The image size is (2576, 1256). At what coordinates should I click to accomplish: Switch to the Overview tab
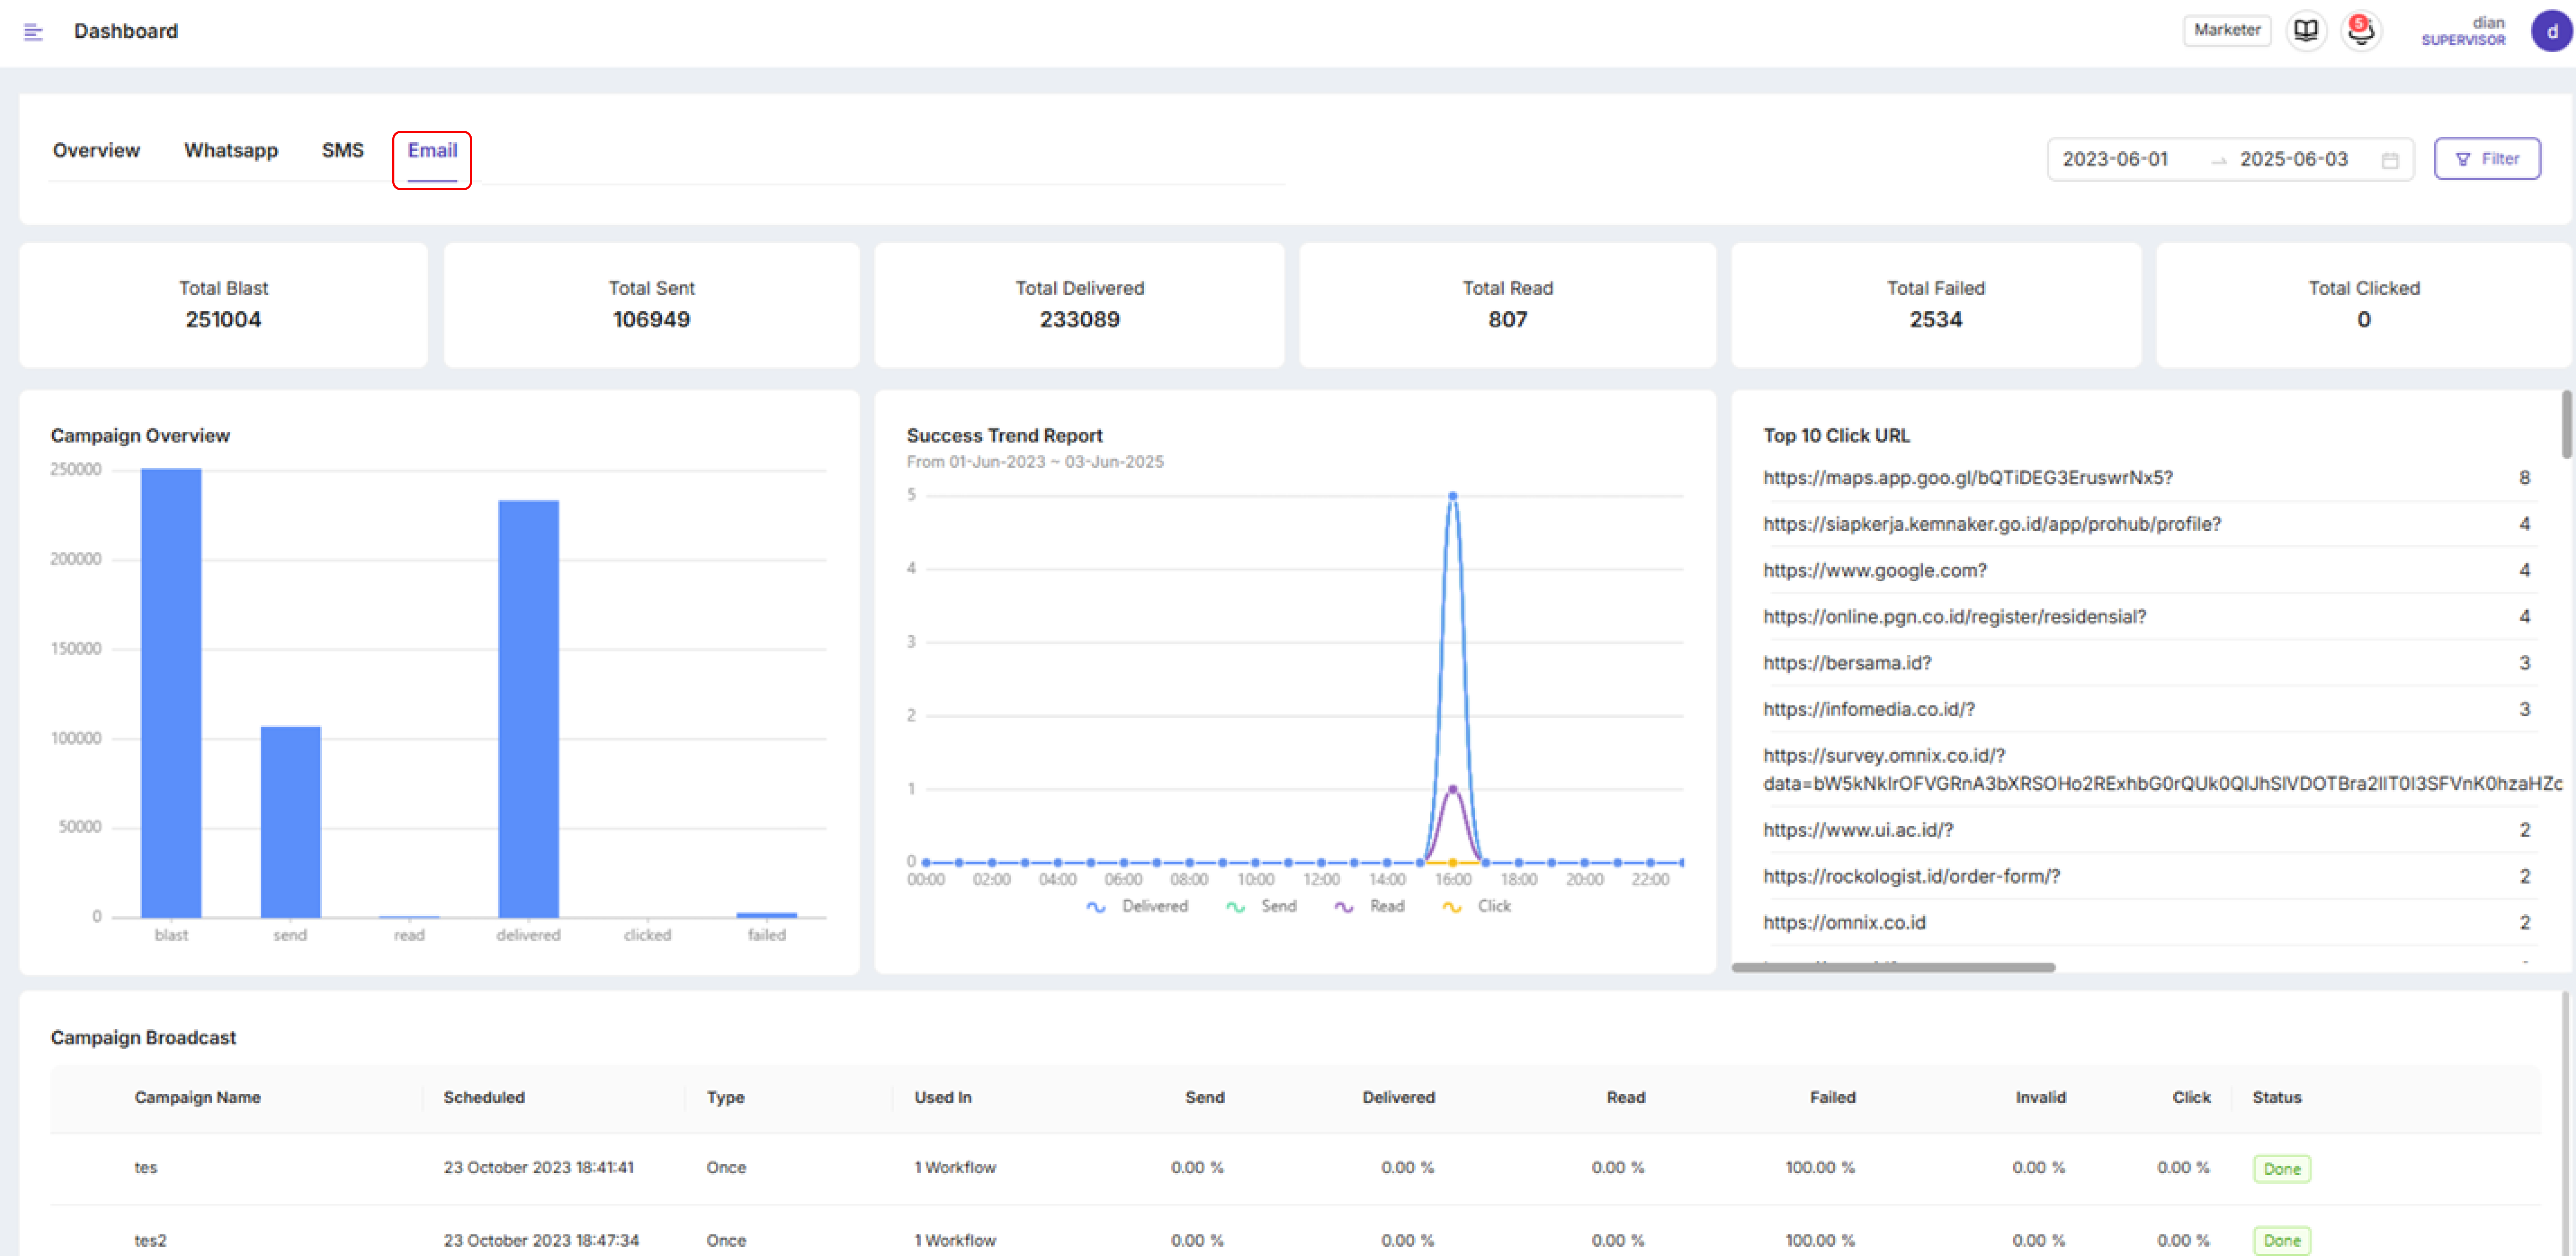[96, 150]
